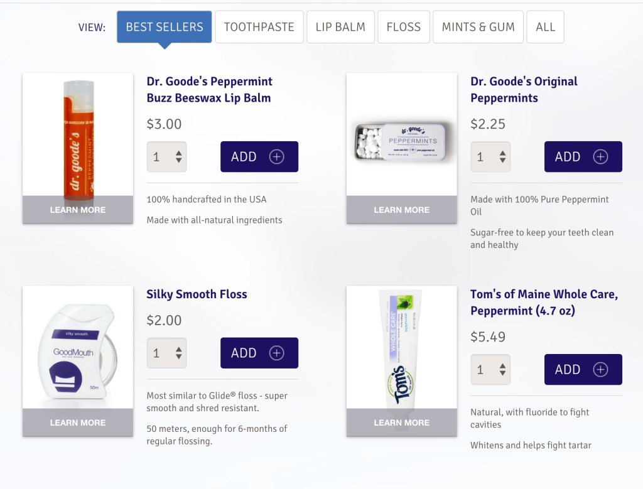Click plus icon on Original Peppermints ADD

[600, 156]
